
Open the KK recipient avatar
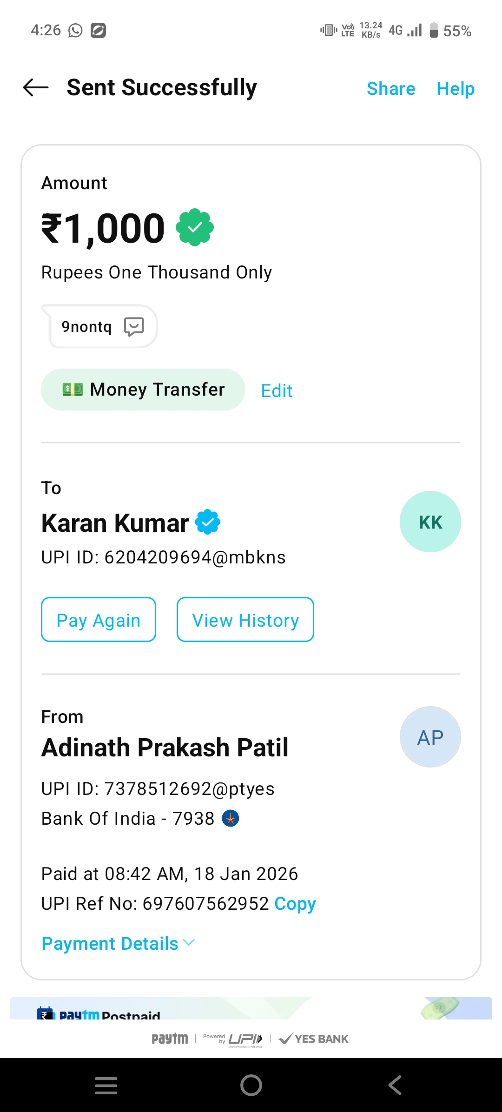[430, 522]
